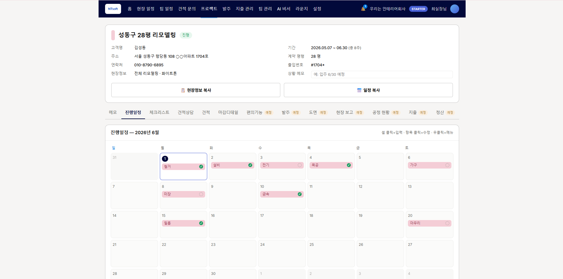This screenshot has height=279, width=563.
Task: Select the June 12 calendar cell
Action: coord(380,195)
